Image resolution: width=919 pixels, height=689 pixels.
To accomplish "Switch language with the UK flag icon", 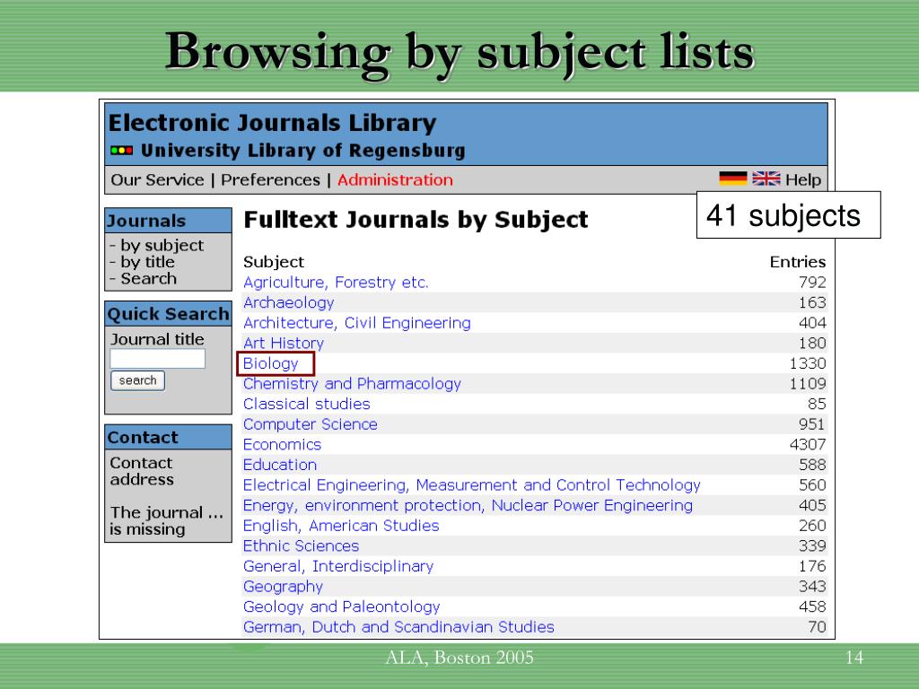I will coord(766,179).
